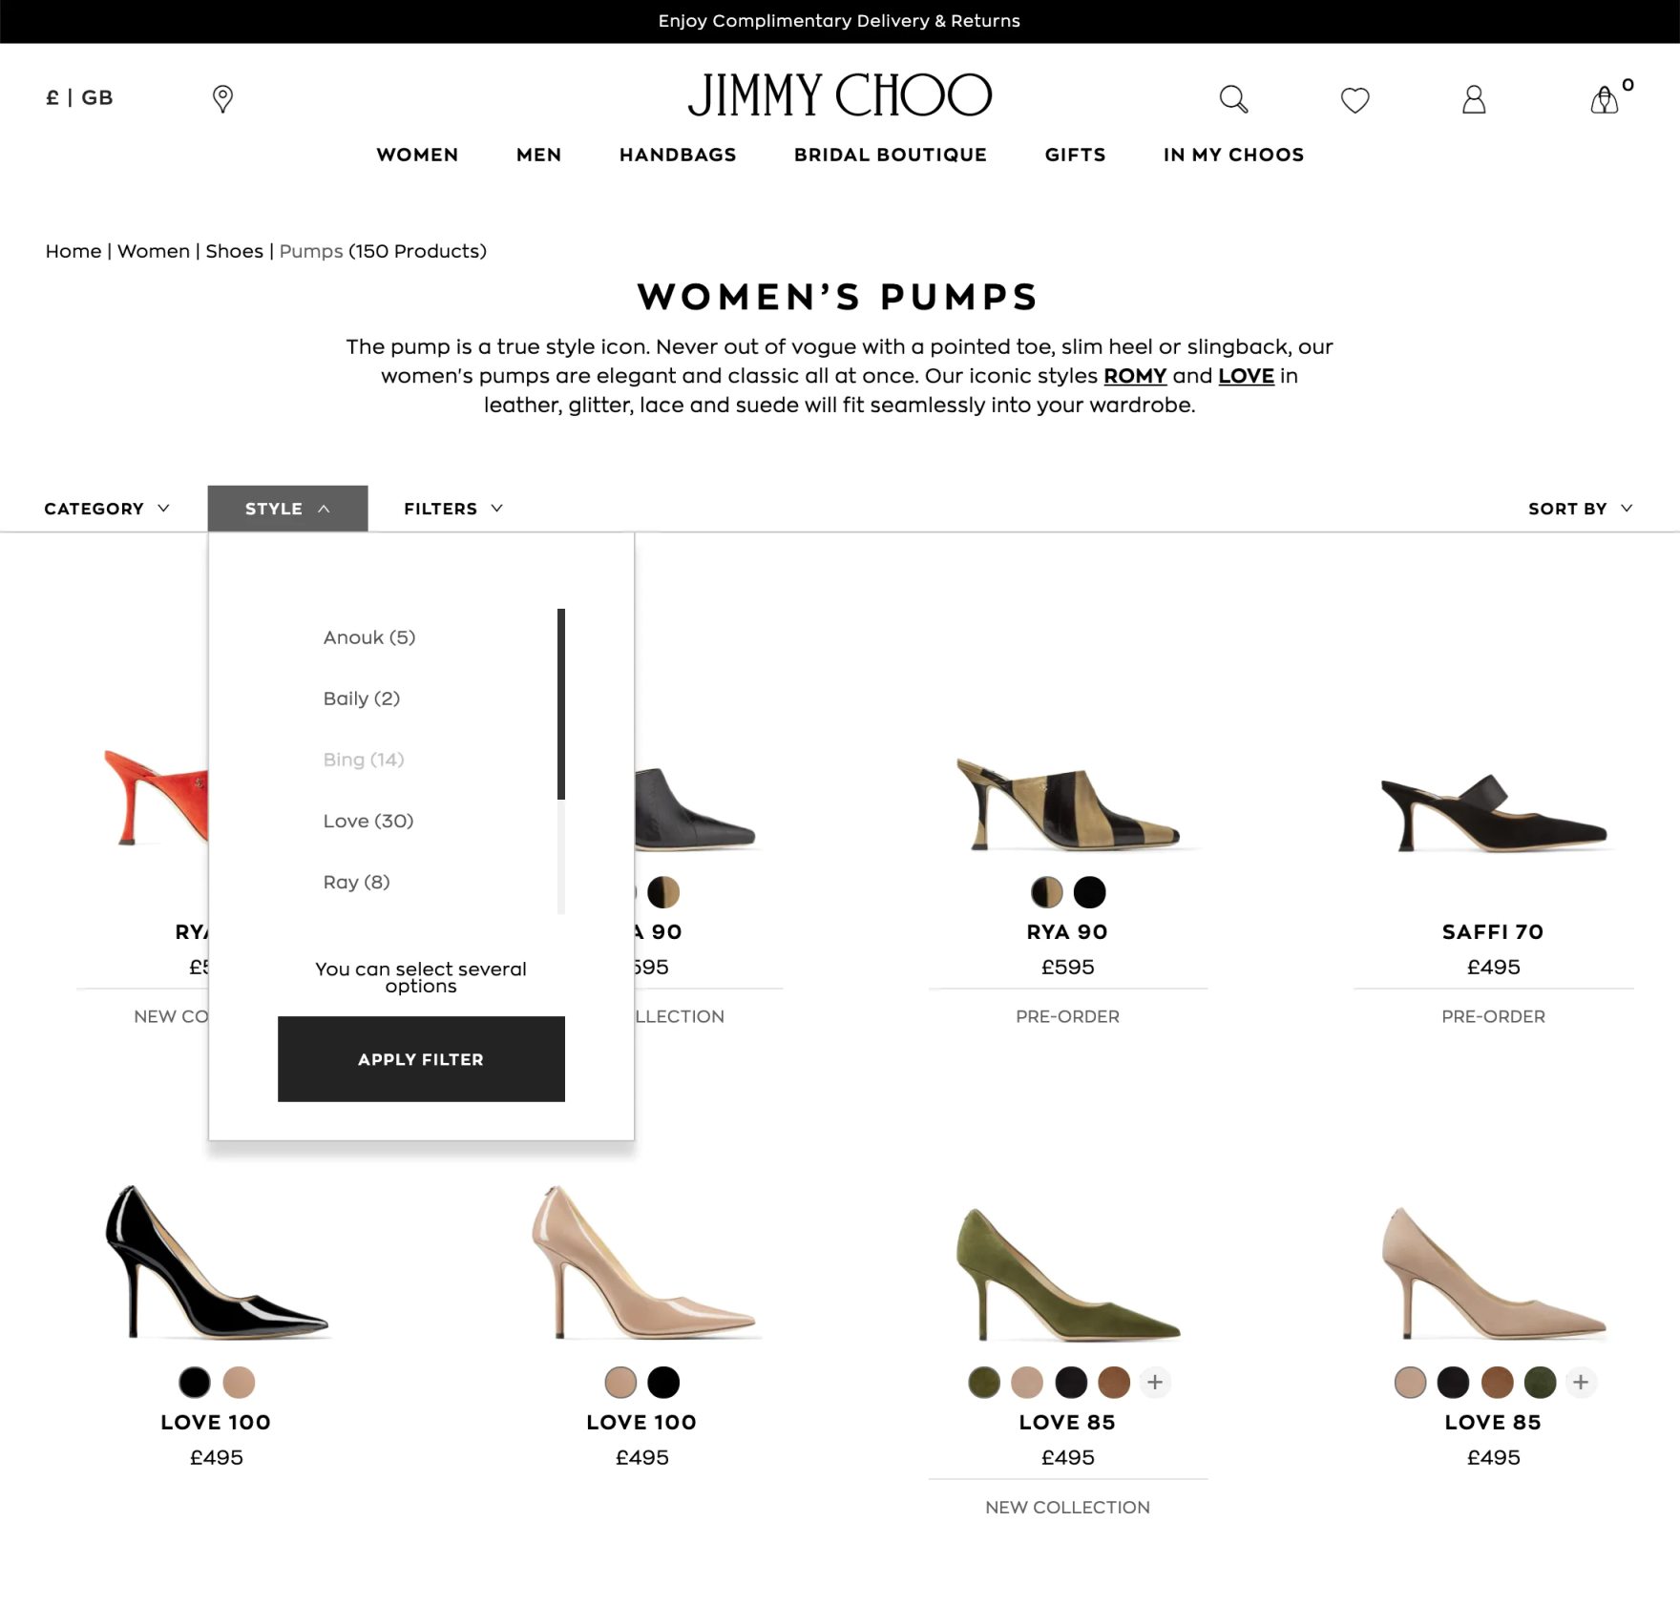Click the store locator pin icon
This screenshot has width=1680, height=1605.
pyautogui.click(x=222, y=98)
